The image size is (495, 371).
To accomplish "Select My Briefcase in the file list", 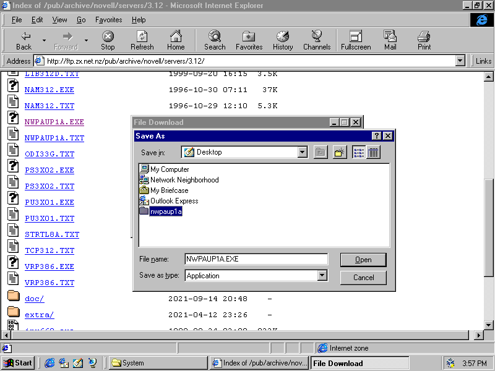I will (164, 190).
